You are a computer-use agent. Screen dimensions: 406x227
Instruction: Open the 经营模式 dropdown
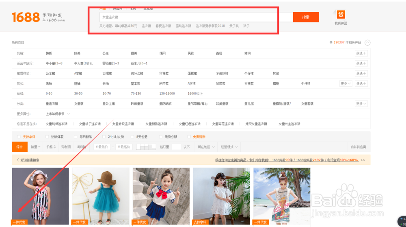tap(229, 147)
